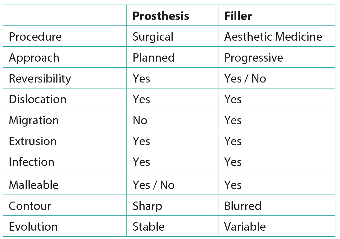Select the Malleable row label
This screenshot has height=239, width=340.
pyautogui.click(x=34, y=185)
